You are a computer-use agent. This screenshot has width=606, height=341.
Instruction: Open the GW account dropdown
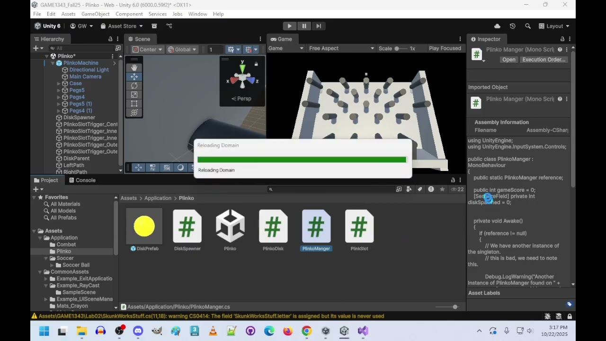(x=81, y=26)
